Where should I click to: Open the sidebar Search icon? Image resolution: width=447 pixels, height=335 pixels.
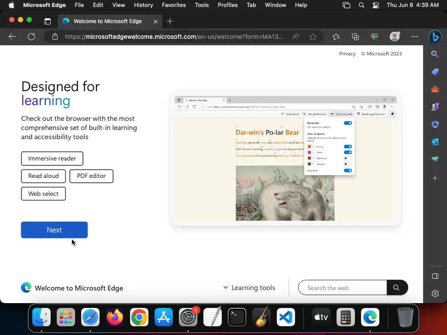tap(435, 54)
